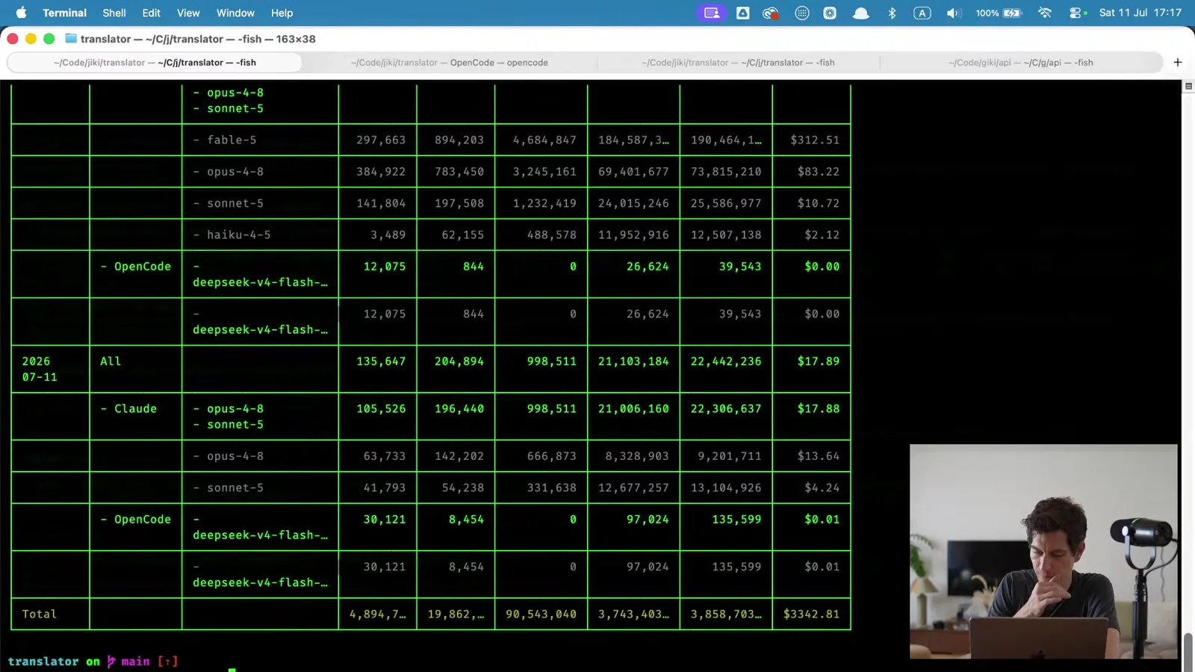Click the fable-5 model name cell
This screenshot has height=672, width=1195.
225,140
